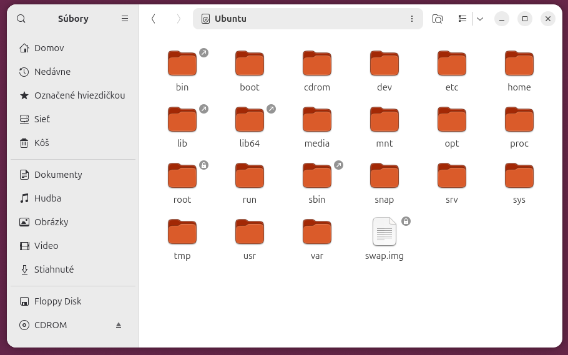The height and width of the screenshot is (355, 568).
Task: Select the sys folder
Action: pyautogui.click(x=519, y=176)
